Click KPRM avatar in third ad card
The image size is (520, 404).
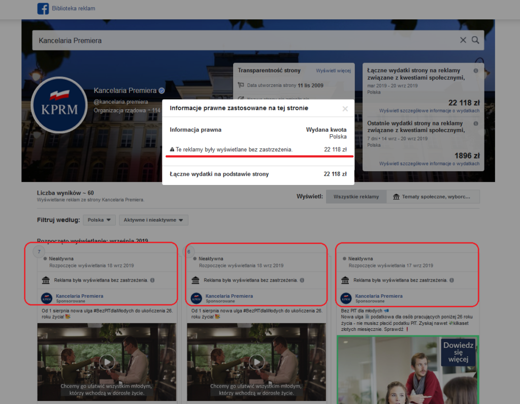pyautogui.click(x=346, y=298)
